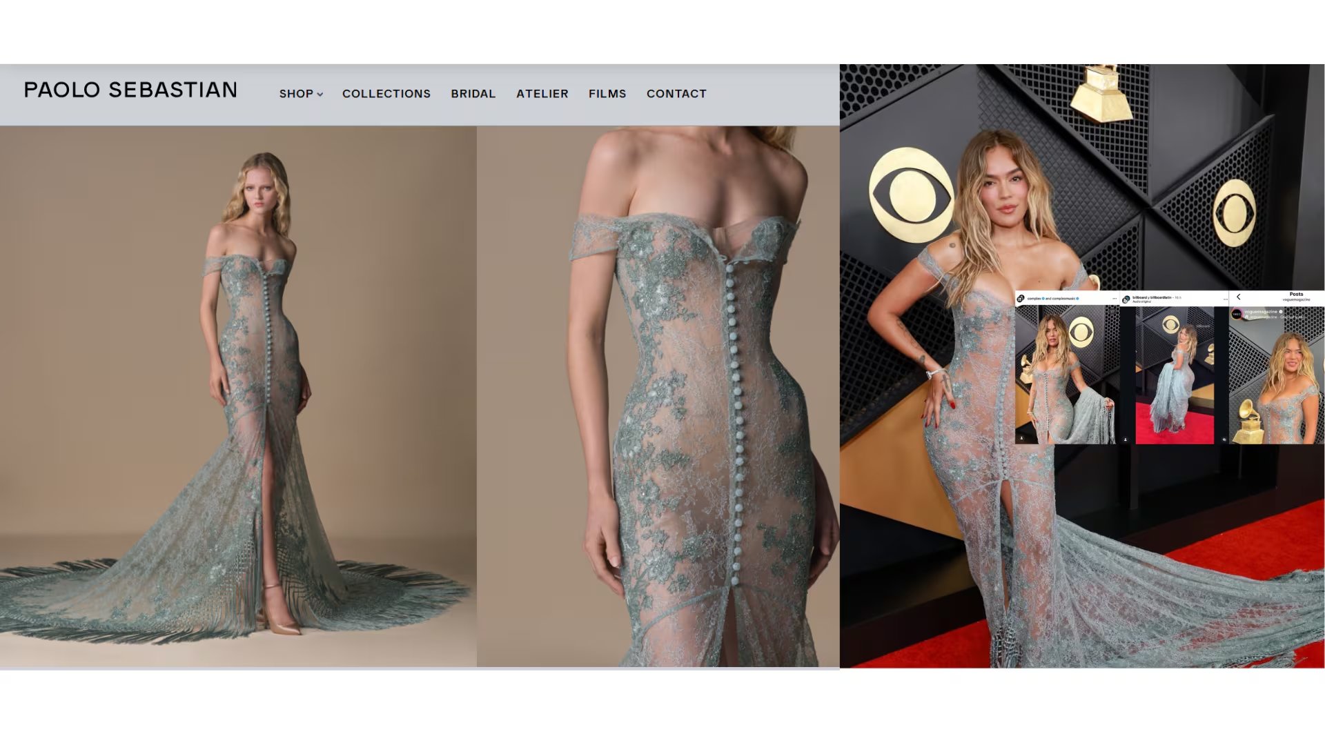Click the billboard account avatar icon
This screenshot has width=1325, height=745.
pyautogui.click(x=1126, y=299)
